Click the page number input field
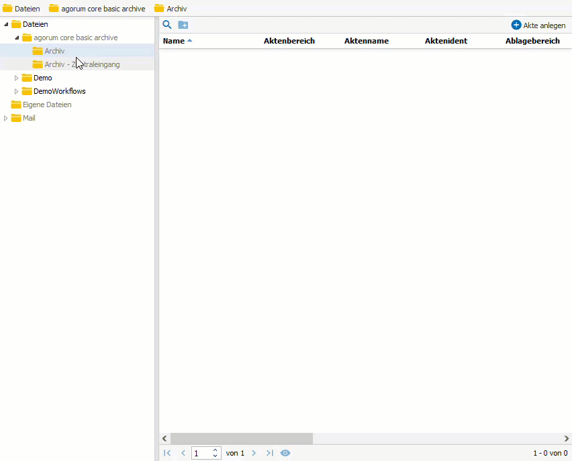Image resolution: width=572 pixels, height=461 pixels. tap(201, 453)
